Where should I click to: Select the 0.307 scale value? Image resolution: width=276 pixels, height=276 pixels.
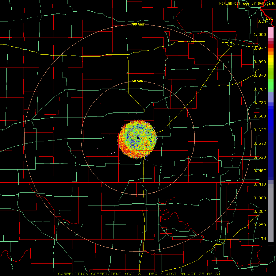(x=260, y=212)
